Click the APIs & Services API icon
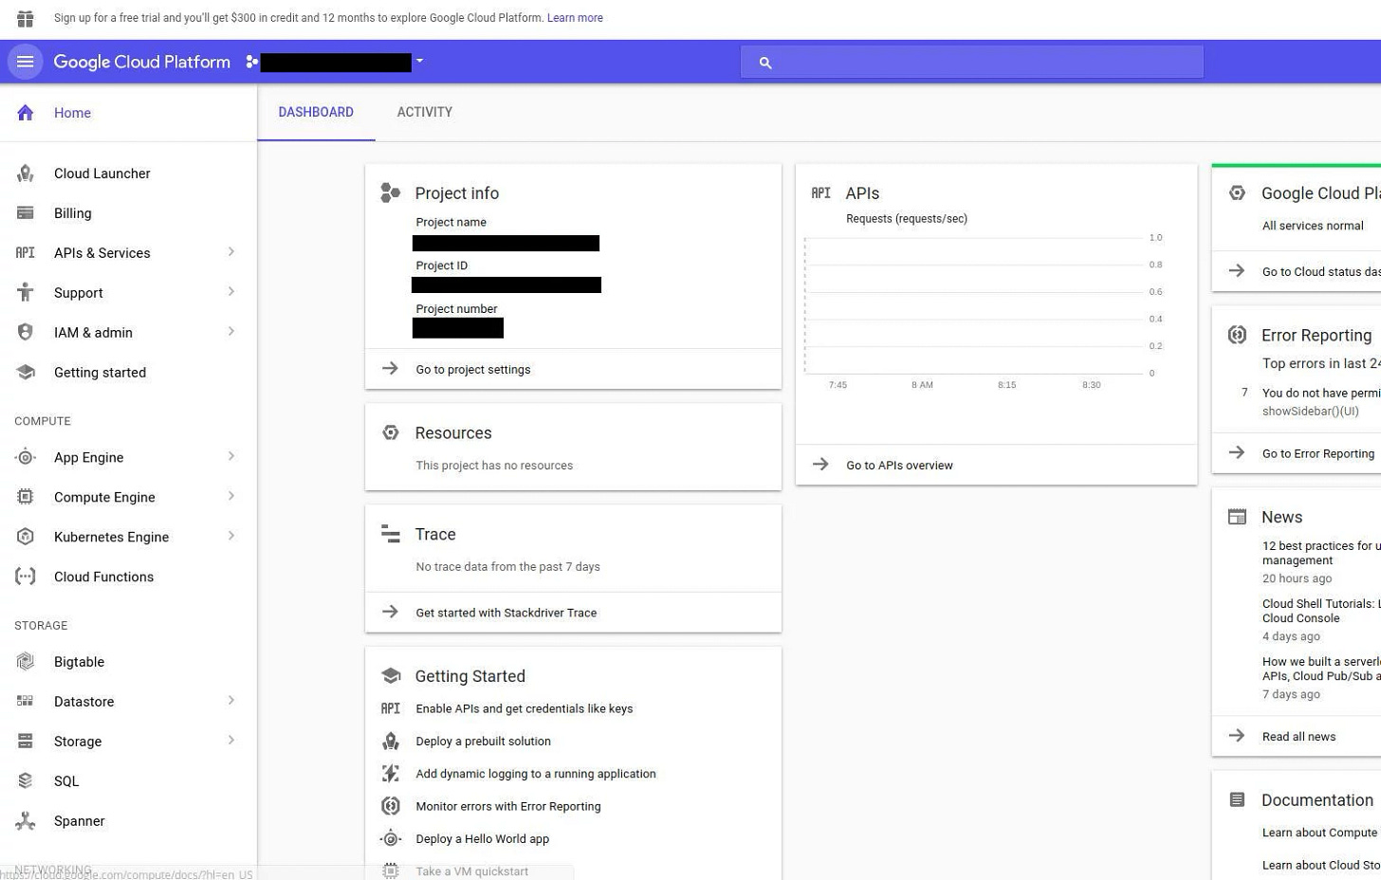This screenshot has width=1381, height=880. click(25, 252)
